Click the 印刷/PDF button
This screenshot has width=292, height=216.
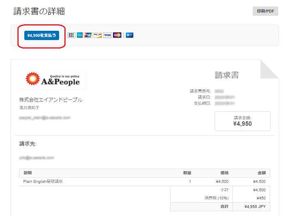click(265, 11)
